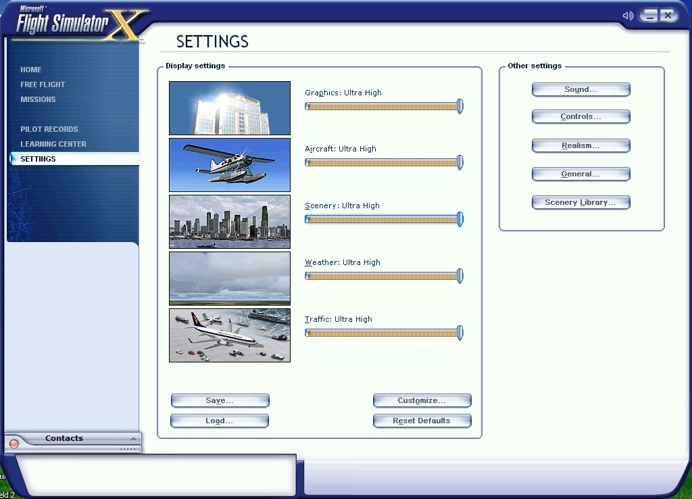Open the Learning Center
This screenshot has height=499, width=692.
[53, 144]
